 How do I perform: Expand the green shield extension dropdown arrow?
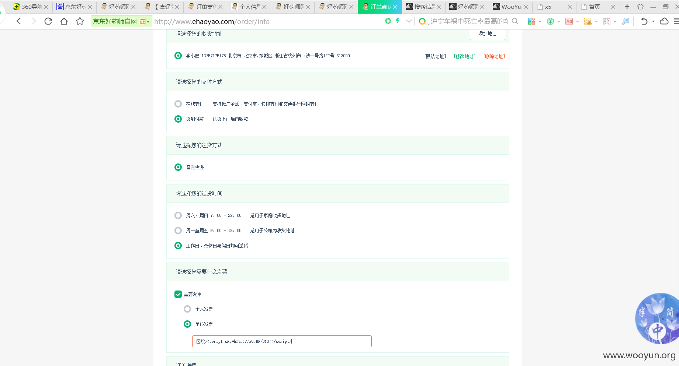tap(559, 21)
